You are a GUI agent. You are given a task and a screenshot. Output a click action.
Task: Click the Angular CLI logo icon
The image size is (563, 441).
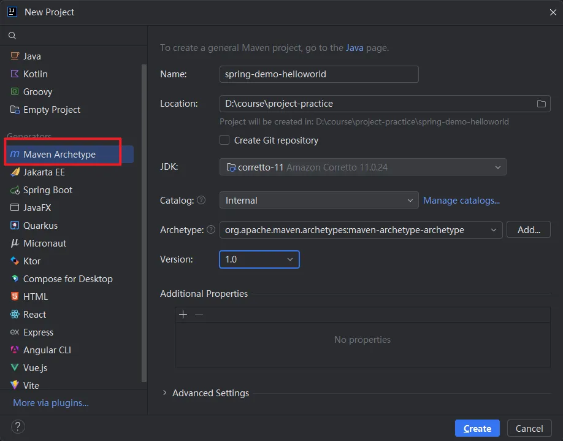[15, 350]
